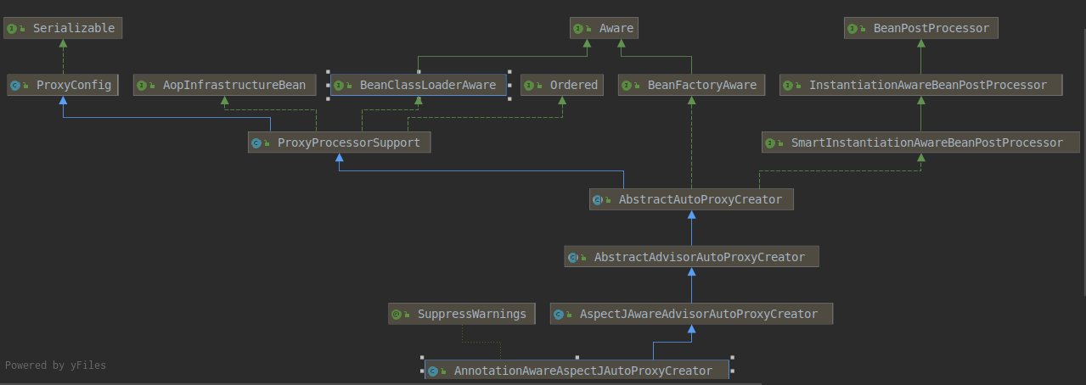Click the interface icon on the Ordered node
The image size is (1086, 385).
528,86
